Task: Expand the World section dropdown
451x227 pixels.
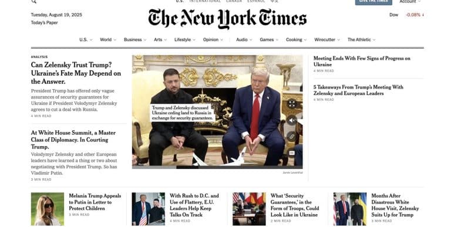Action: [115, 40]
